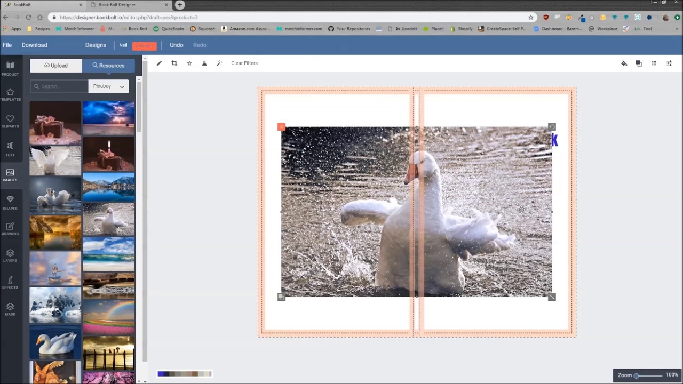
Task: Click the rotate handle on image top-right corner
Action: (x=552, y=127)
